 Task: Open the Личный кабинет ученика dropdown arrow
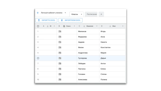coord(65,13)
